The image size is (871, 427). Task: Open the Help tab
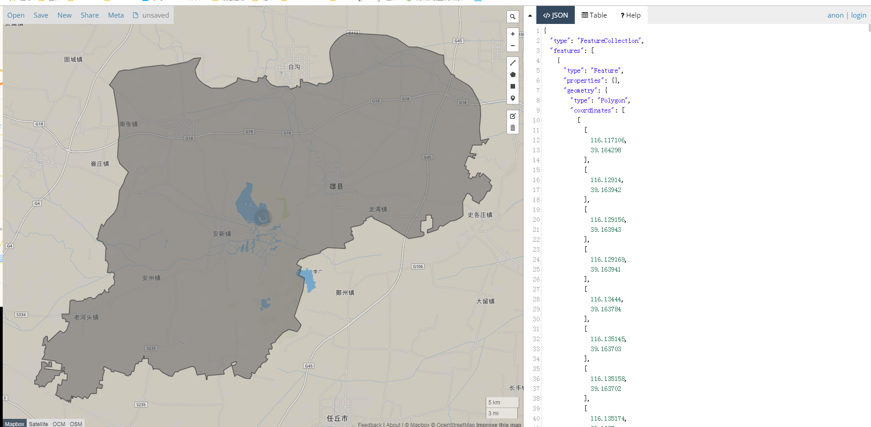coord(630,15)
